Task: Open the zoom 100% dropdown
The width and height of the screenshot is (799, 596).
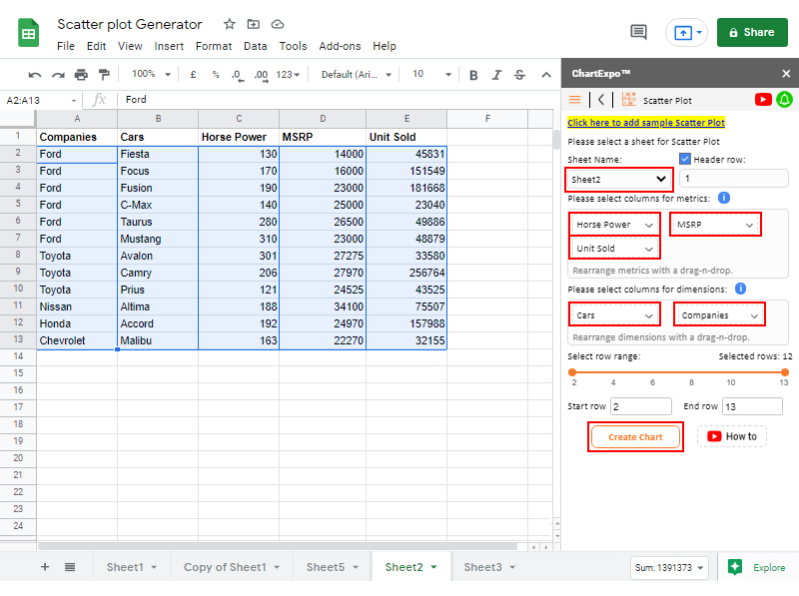Action: (x=151, y=74)
